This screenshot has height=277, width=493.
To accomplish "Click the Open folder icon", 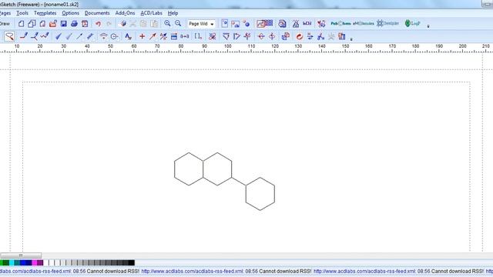I will pos(53,24).
